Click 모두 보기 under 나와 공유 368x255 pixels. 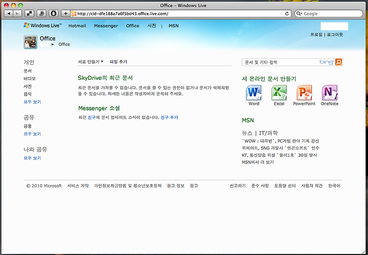pyautogui.click(x=32, y=158)
